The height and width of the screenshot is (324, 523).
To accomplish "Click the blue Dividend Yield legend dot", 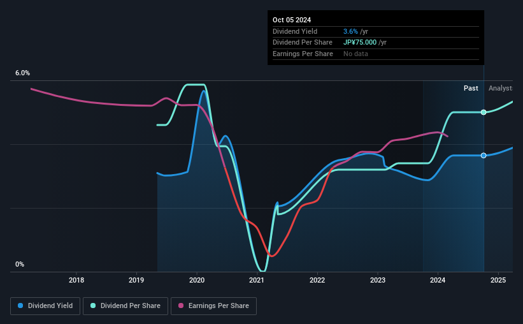I will coord(20,306).
